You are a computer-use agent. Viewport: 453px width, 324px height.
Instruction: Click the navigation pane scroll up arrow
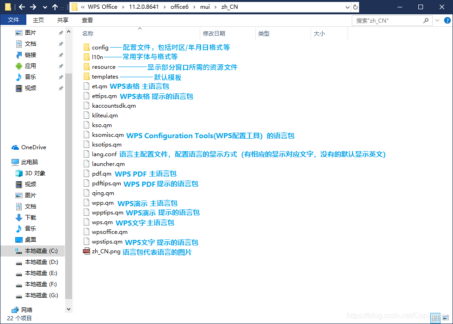(68, 31)
